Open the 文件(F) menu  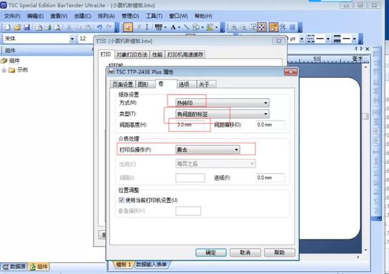(x=12, y=16)
